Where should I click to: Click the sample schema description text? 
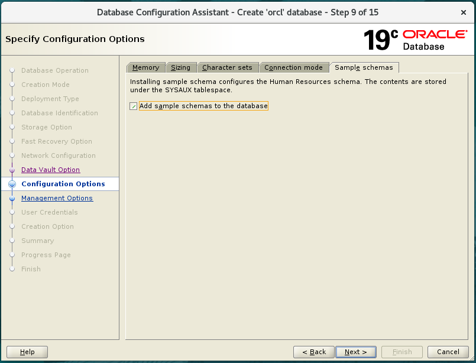point(288,86)
